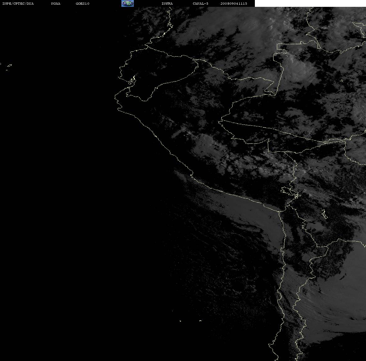Click the white blank bar at top right

(x=310, y=3)
